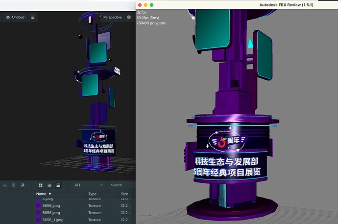Click the Autodesk FBX Review title bar
This screenshot has width=338, height=224.
[237, 5]
